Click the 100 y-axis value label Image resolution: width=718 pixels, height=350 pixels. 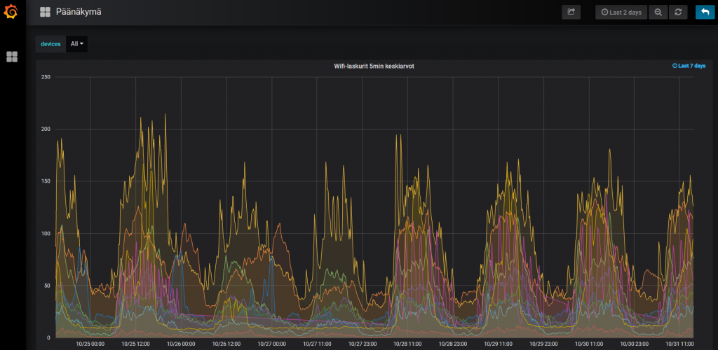click(x=46, y=233)
